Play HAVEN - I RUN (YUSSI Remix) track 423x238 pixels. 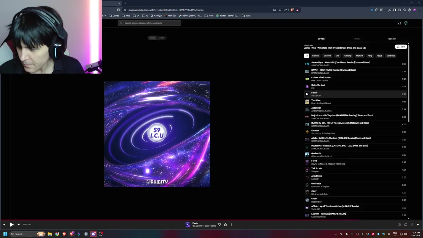pyautogui.click(x=356, y=71)
